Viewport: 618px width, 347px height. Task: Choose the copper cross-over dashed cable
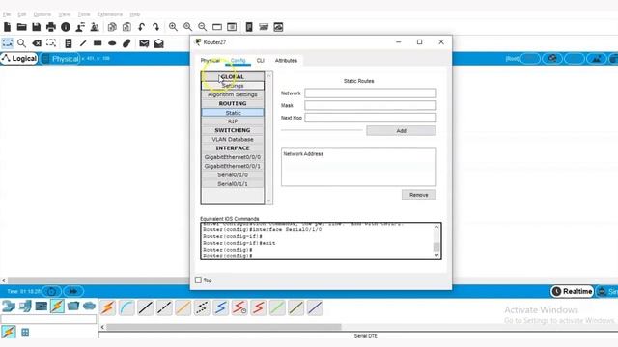164,307
